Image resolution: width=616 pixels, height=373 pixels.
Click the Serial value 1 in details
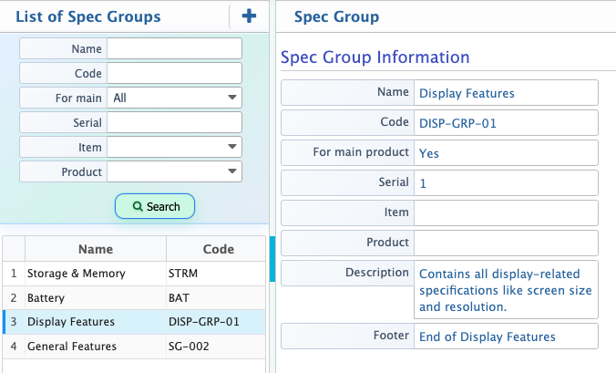pos(423,183)
